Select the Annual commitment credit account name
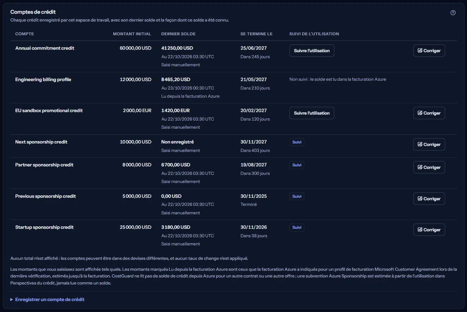Viewport: 467px width, 312px height. (45, 48)
